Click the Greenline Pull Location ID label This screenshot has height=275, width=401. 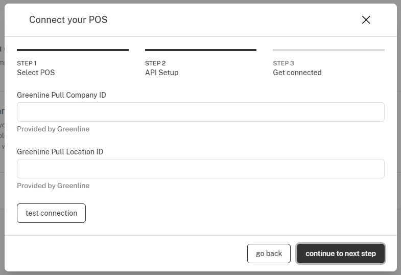(x=60, y=152)
